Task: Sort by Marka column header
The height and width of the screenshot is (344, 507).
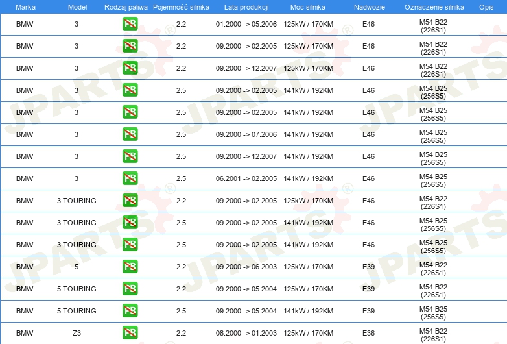Action: tap(25, 7)
